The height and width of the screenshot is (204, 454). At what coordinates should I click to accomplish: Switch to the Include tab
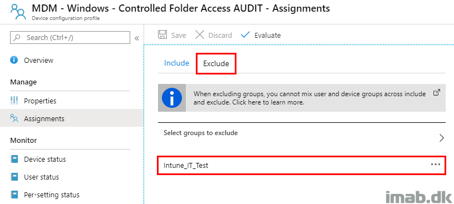tap(176, 63)
